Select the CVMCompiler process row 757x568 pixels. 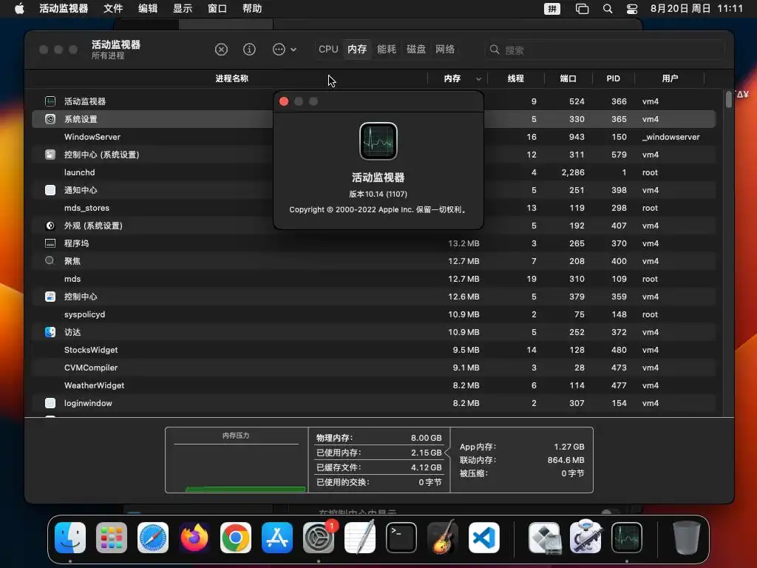click(x=373, y=368)
